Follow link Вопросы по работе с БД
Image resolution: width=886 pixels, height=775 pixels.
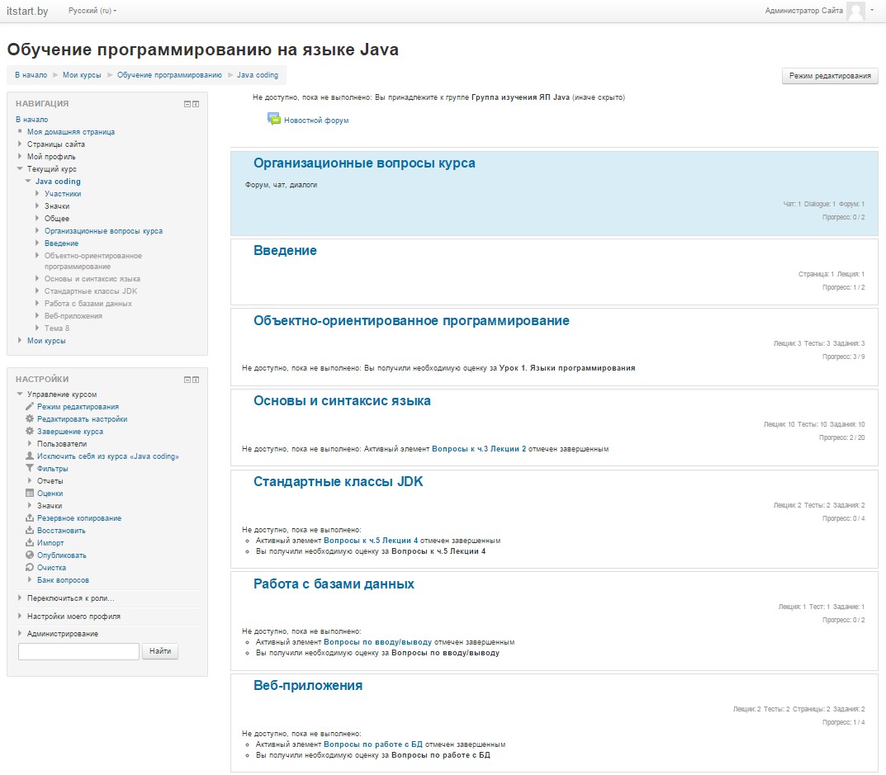pyautogui.click(x=373, y=744)
